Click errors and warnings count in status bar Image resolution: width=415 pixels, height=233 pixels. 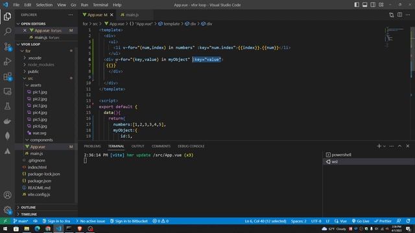(160, 221)
